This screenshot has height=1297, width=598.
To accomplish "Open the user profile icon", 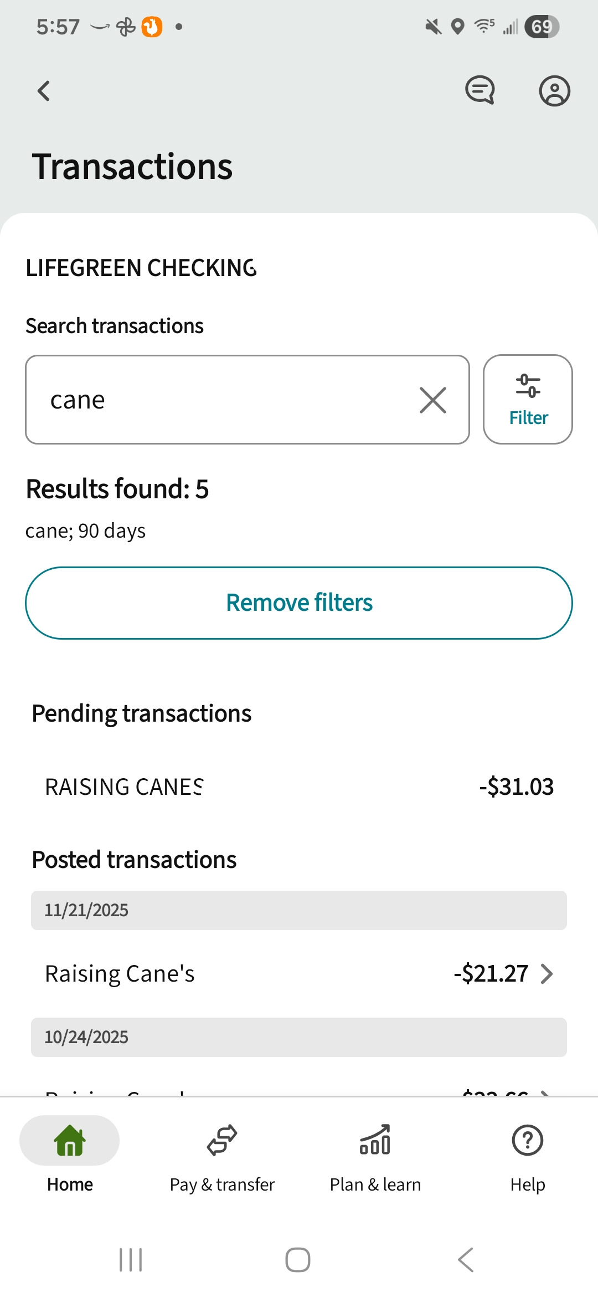I will [x=554, y=91].
